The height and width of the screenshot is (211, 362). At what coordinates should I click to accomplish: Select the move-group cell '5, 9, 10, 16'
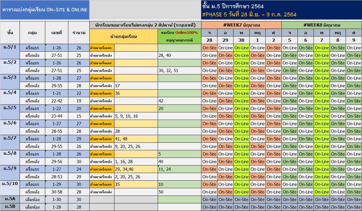pyautogui.click(x=136, y=116)
